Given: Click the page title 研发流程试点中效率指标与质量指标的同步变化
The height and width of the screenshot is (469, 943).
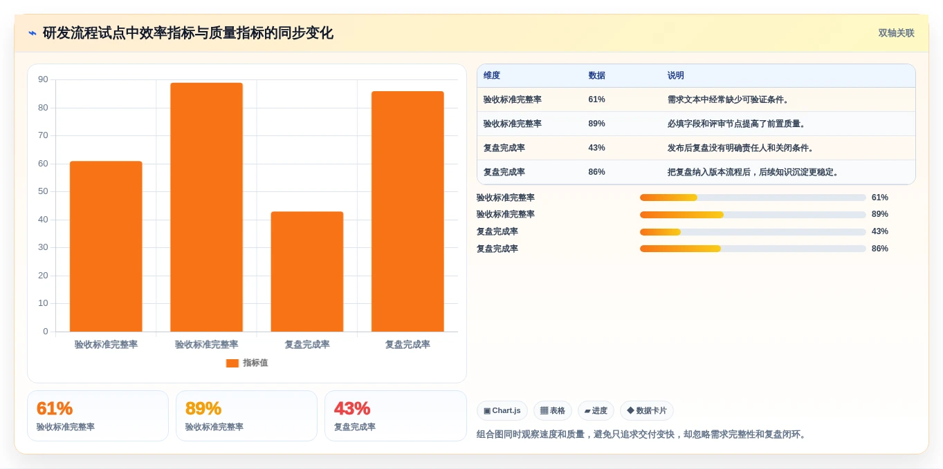Looking at the screenshot, I should pyautogui.click(x=188, y=33).
